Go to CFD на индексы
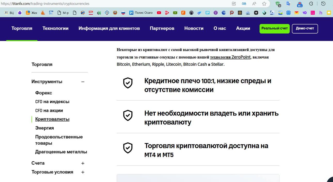The width and height of the screenshot is (333, 182). 52,102
